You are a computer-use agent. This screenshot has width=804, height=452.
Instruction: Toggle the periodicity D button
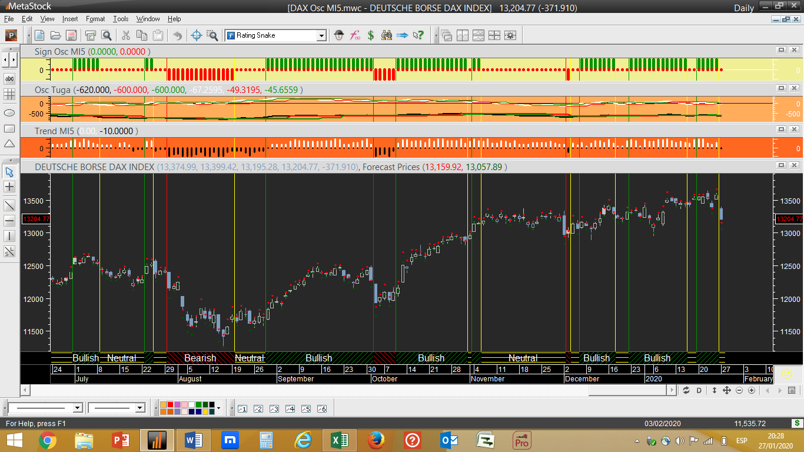pyautogui.click(x=699, y=390)
